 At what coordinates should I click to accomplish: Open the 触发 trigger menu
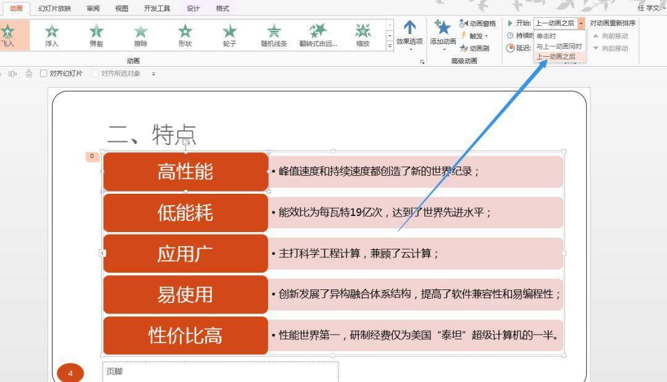pyautogui.click(x=474, y=36)
